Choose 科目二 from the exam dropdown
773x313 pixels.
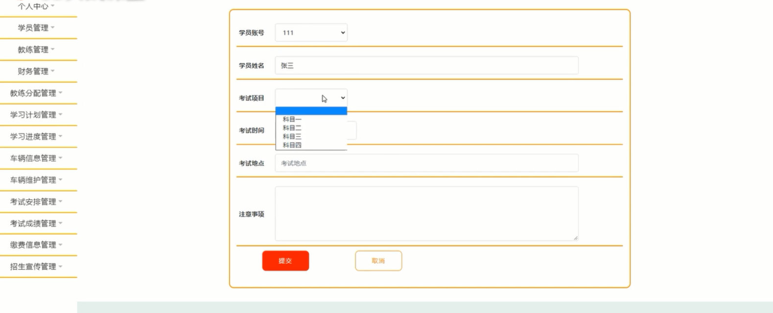[311, 128]
